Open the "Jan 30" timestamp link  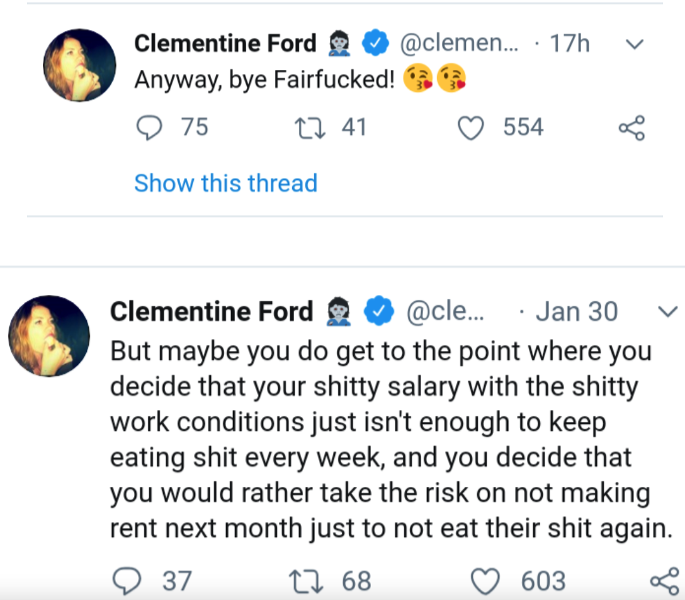pos(576,311)
